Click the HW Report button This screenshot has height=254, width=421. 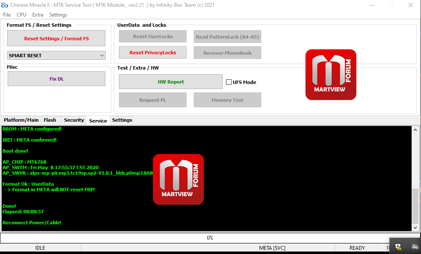click(x=171, y=82)
